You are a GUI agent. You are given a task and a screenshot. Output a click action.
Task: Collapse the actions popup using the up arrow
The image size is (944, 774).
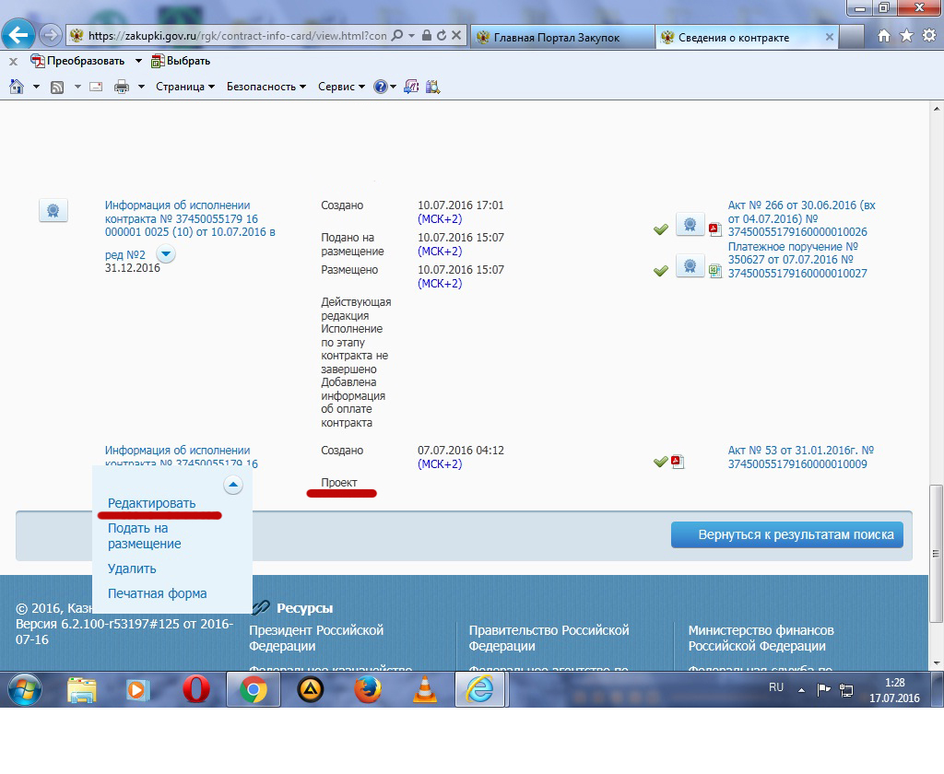pos(233,484)
